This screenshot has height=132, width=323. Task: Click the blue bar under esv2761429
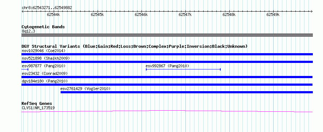click(x=187, y=92)
